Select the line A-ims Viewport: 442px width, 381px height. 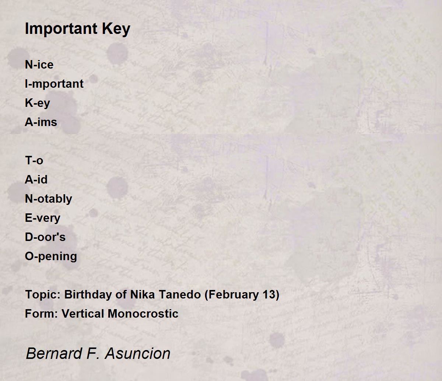pos(41,122)
